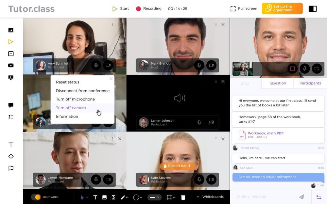Select Turn off microphone menu item
Image resolution: width=327 pixels, height=204 pixels.
click(x=75, y=99)
